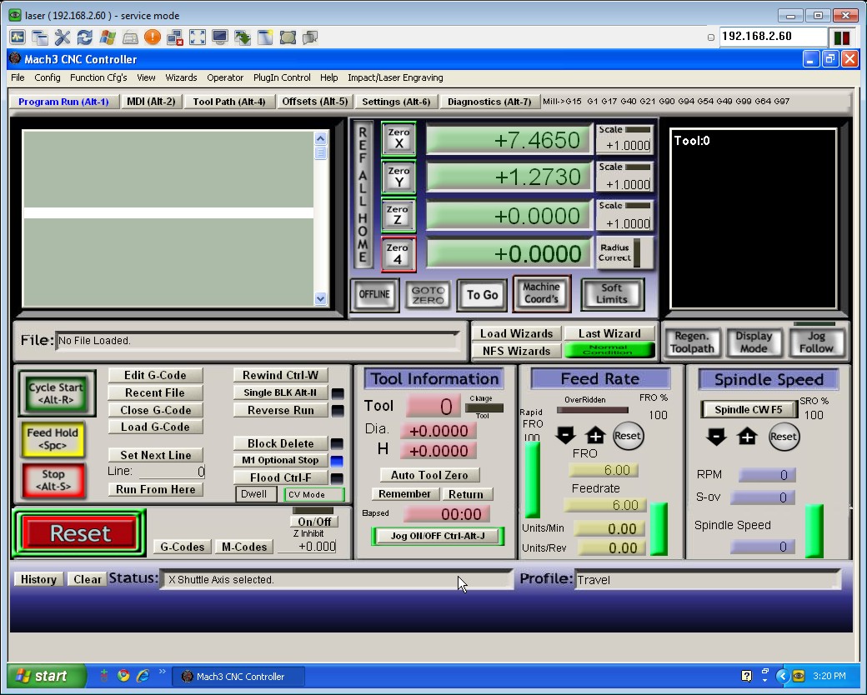Open the chat bubbles icon
The image size is (867, 695).
pyautogui.click(x=310, y=37)
